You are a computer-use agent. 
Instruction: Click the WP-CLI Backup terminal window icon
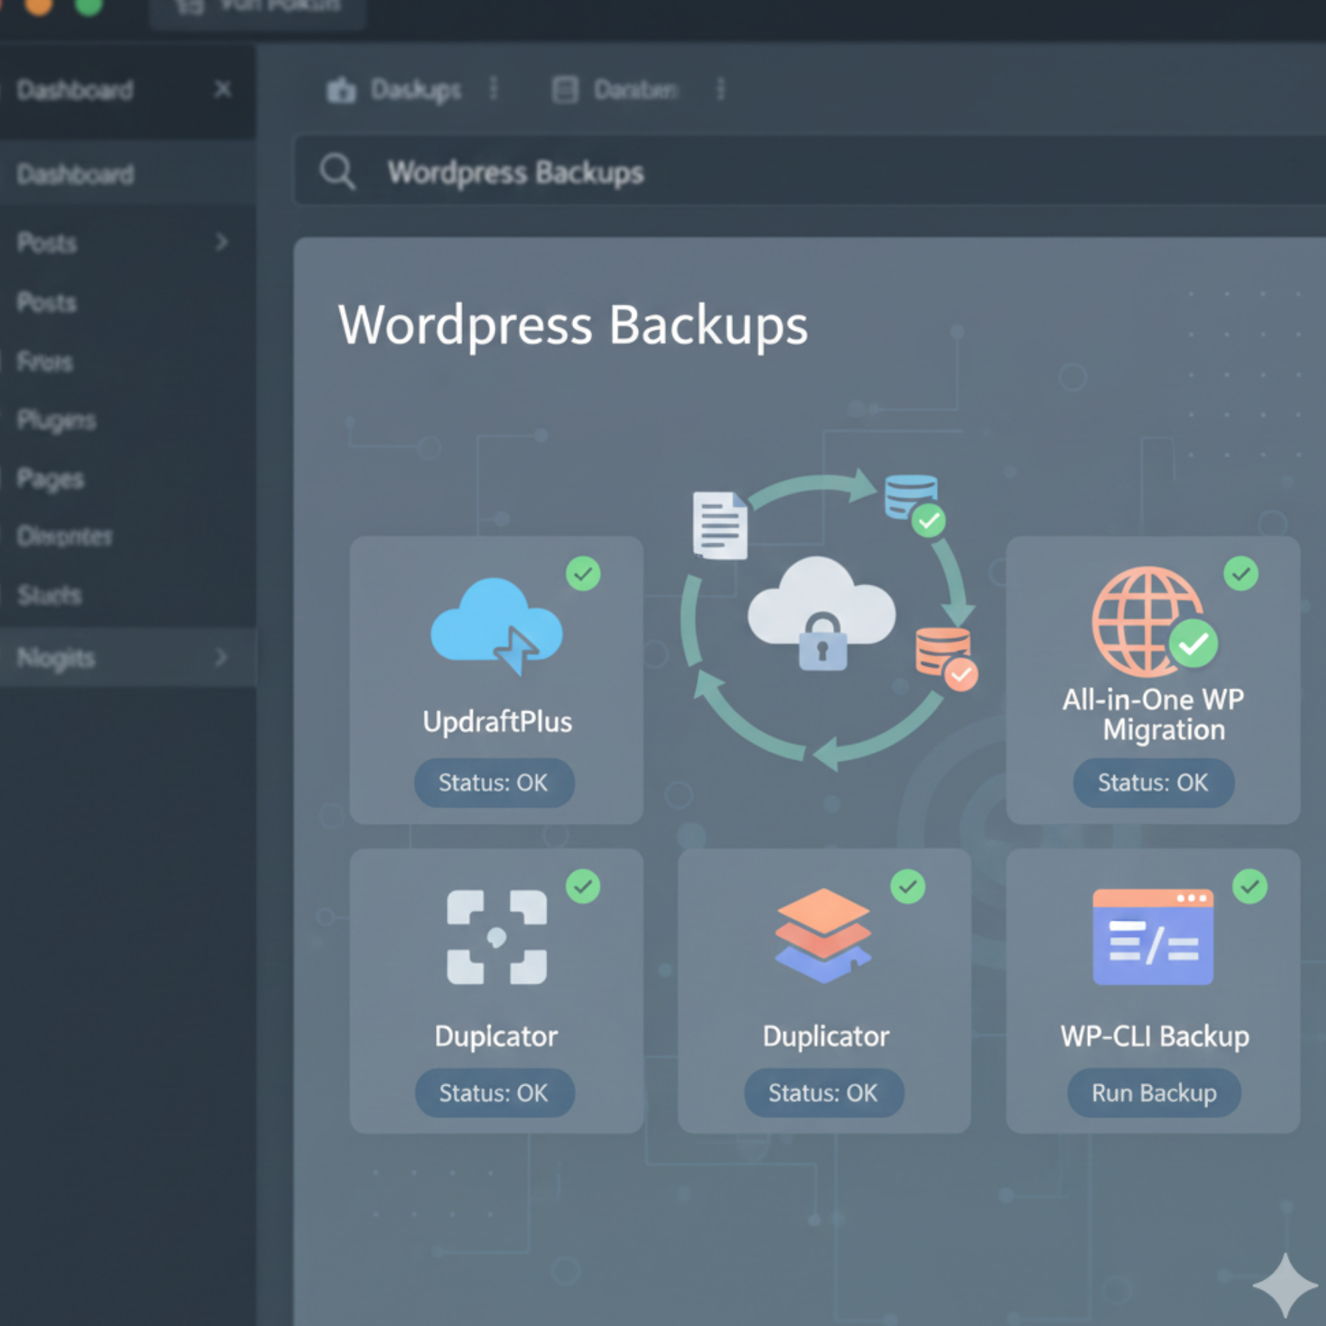click(x=1153, y=937)
